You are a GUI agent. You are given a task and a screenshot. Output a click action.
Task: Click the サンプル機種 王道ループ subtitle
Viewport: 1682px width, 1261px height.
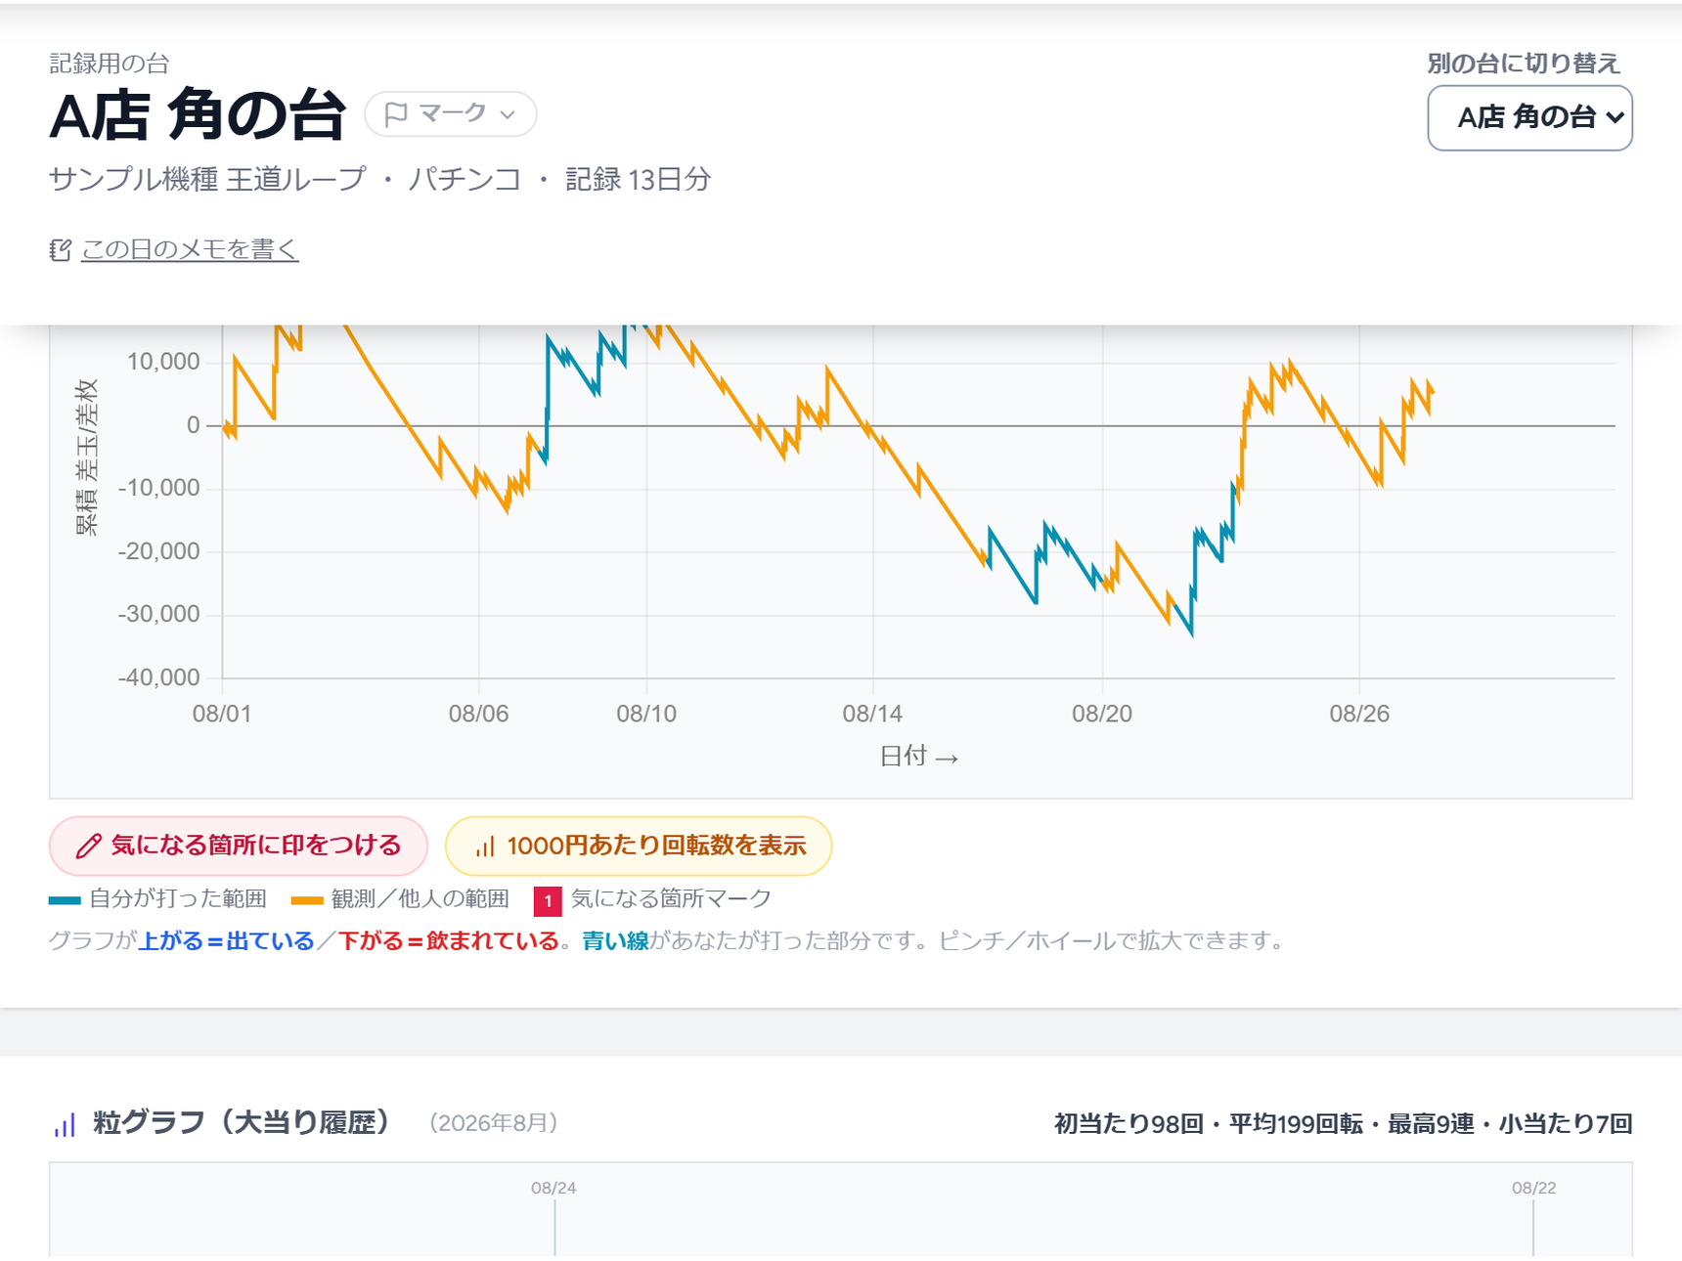[x=207, y=180]
